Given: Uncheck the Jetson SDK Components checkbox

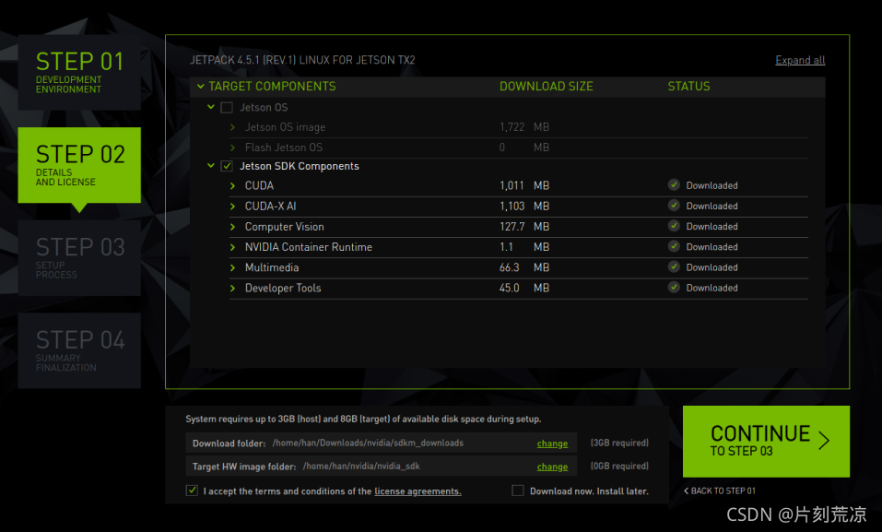Looking at the screenshot, I should 227,166.
